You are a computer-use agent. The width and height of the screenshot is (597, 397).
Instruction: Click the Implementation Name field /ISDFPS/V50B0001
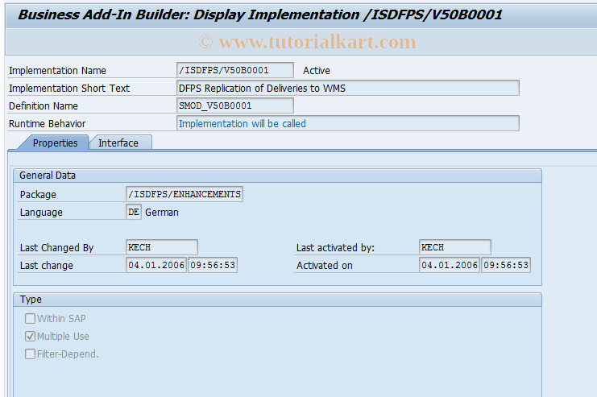[x=235, y=70]
